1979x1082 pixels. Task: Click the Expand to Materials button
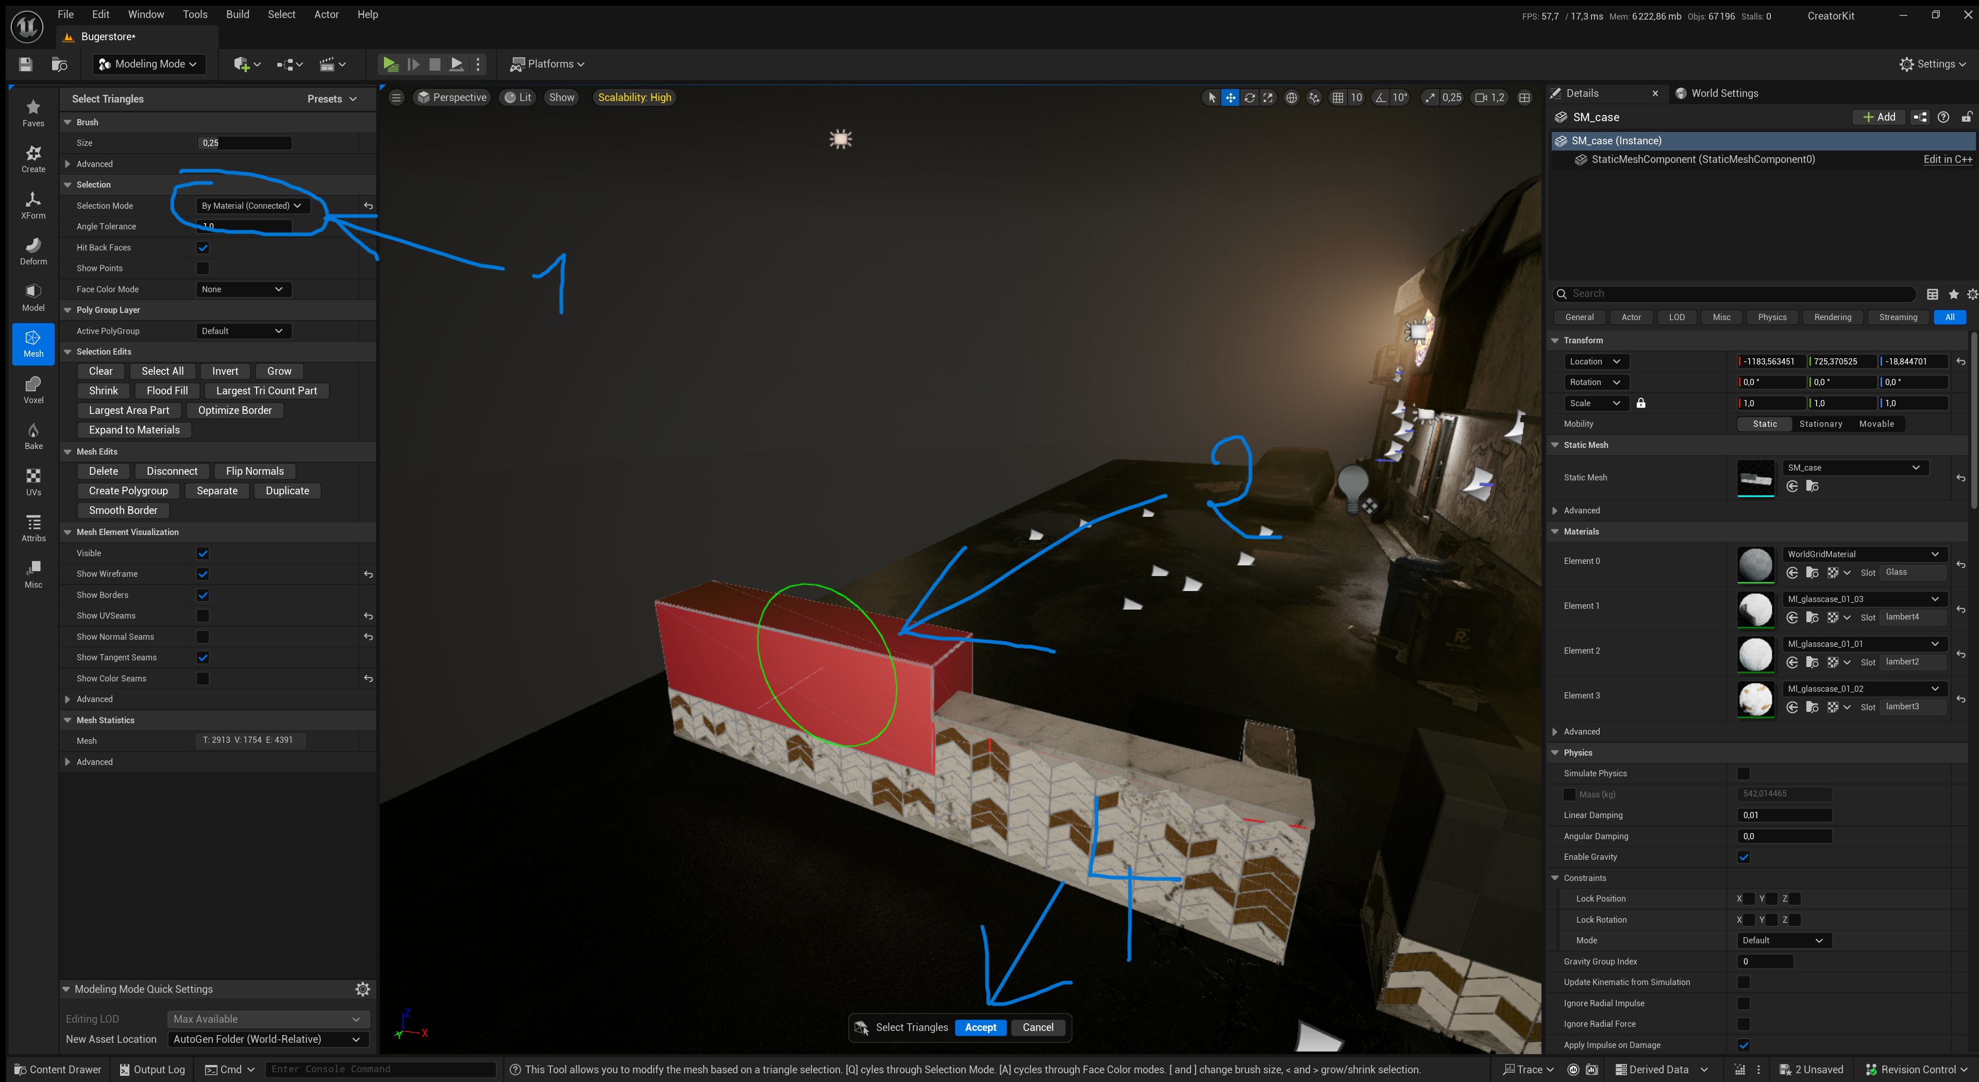(x=133, y=429)
